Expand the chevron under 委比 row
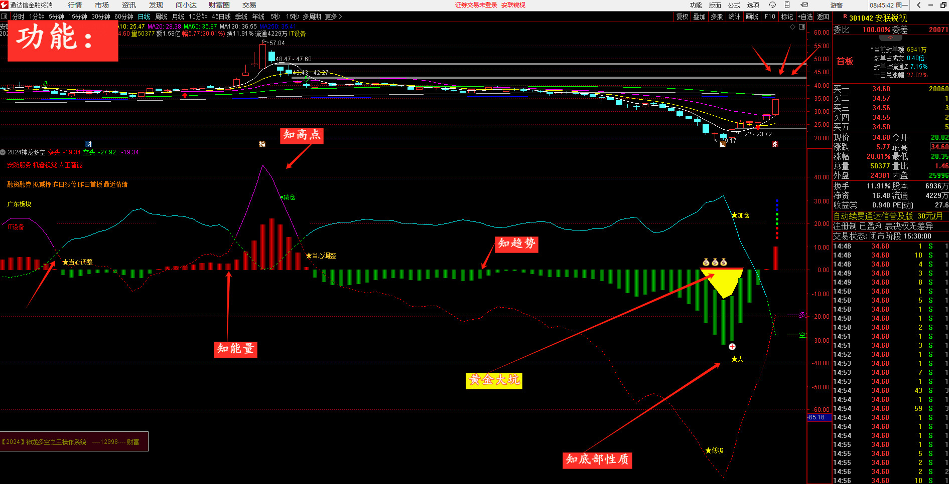949x484 pixels. [891, 38]
